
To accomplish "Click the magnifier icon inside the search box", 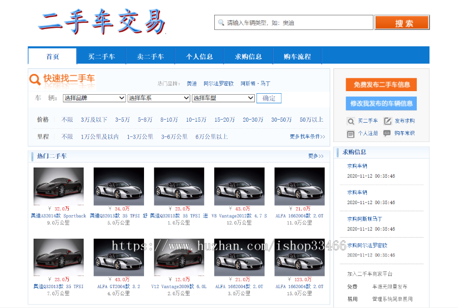I will (221, 22).
